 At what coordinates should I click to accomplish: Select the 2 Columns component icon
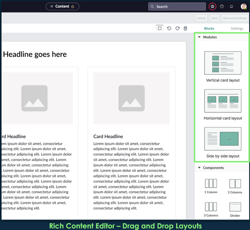click(x=235, y=184)
